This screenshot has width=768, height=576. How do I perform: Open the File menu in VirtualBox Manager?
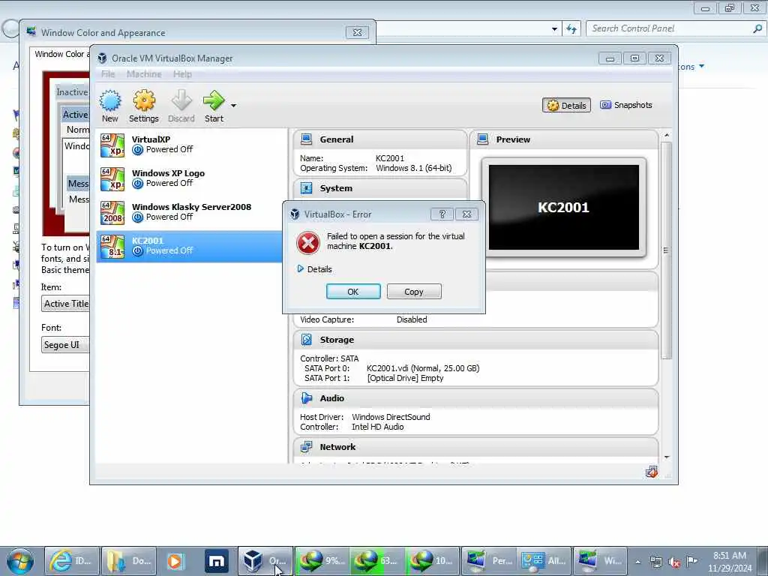108,74
